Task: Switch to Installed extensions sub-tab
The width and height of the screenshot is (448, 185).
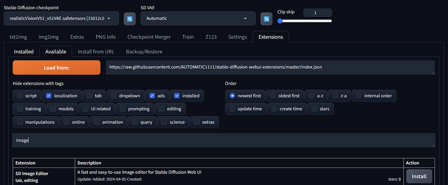Action: [24, 52]
